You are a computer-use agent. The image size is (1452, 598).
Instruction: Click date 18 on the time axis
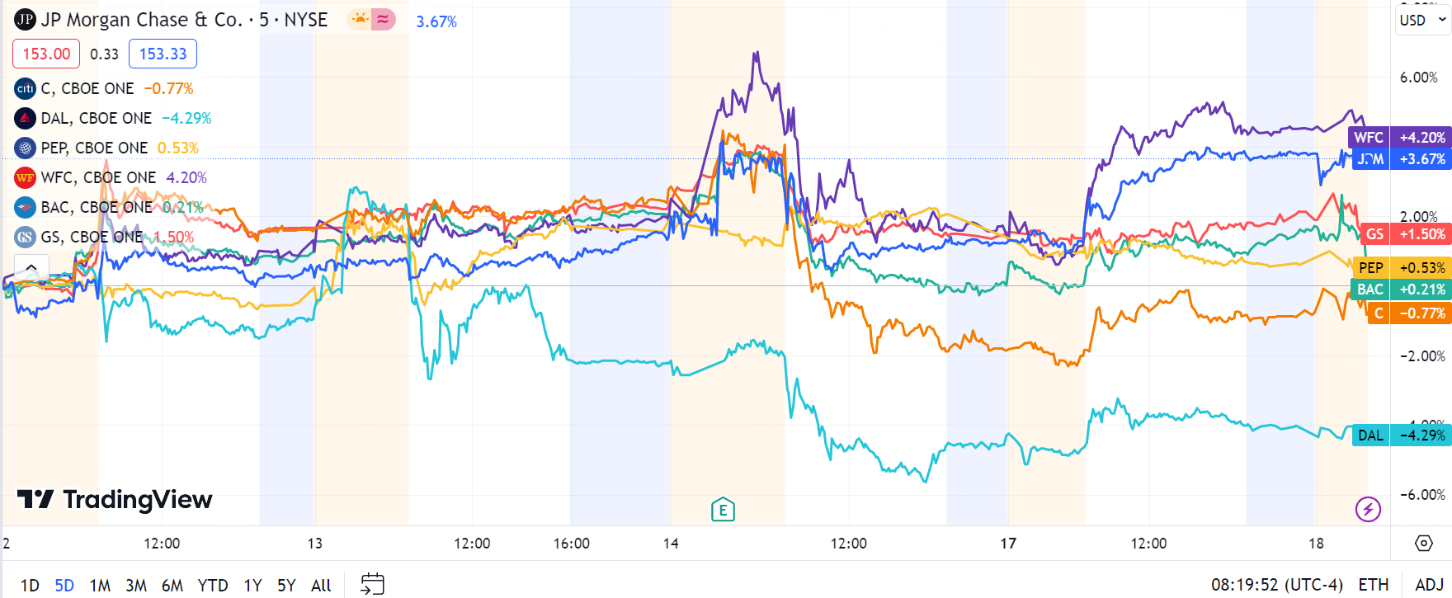click(1316, 544)
